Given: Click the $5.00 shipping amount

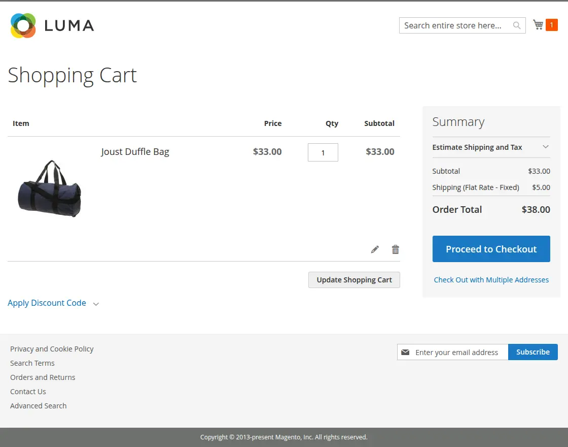Looking at the screenshot, I should pyautogui.click(x=541, y=187).
